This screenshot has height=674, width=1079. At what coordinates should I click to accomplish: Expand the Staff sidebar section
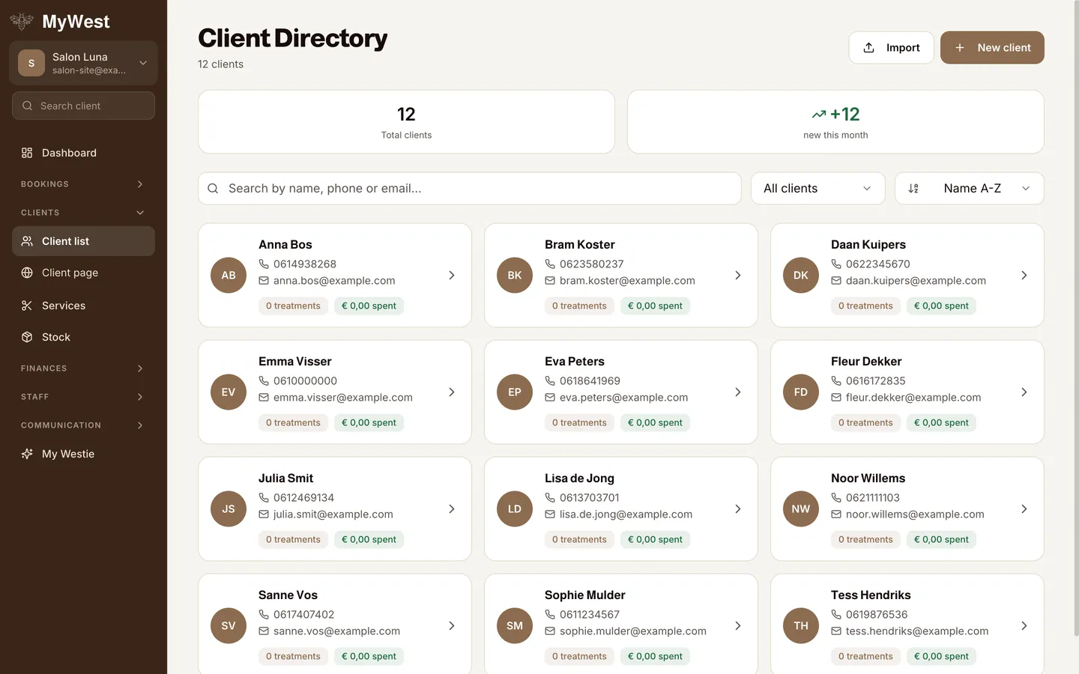pos(83,397)
